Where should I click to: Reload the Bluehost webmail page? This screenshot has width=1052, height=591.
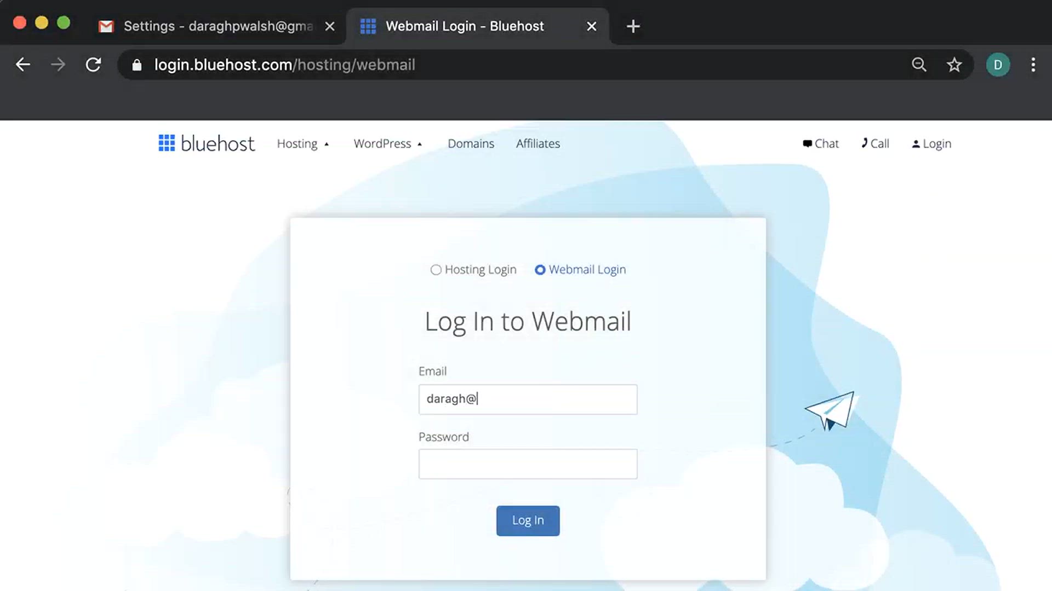93,65
